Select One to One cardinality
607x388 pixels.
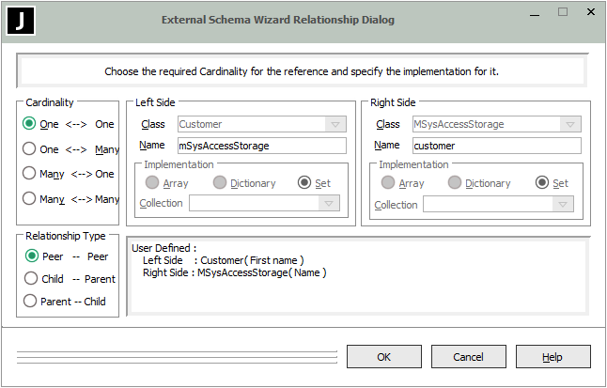tap(29, 124)
